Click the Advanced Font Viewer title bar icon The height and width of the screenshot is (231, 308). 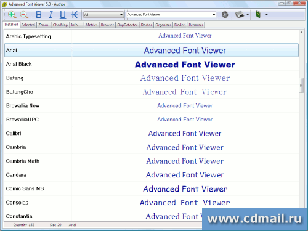[5, 4]
